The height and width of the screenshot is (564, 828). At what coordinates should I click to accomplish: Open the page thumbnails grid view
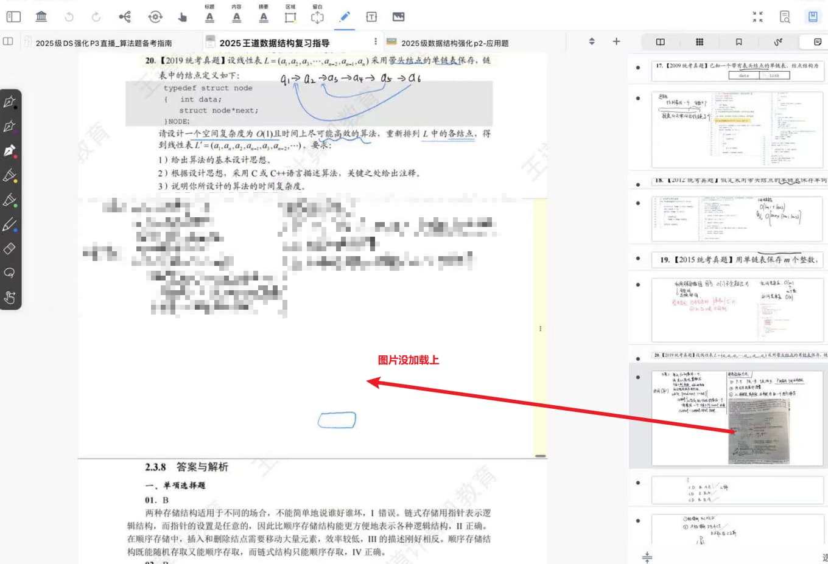(700, 42)
